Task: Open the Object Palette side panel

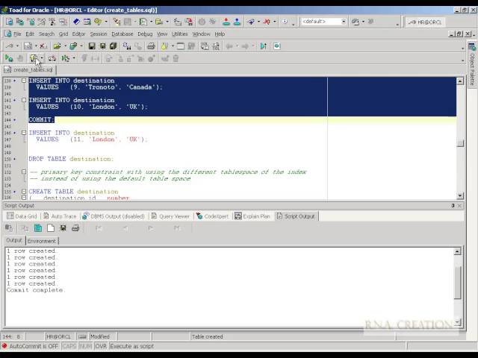Action: 472,65
